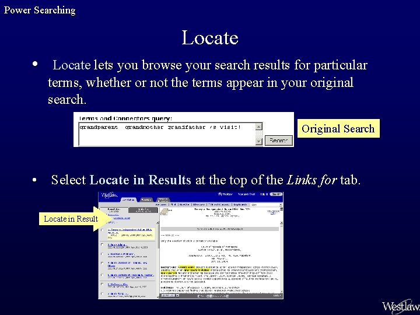
Task: Check the checkbox for result 3
Action: 102,254
